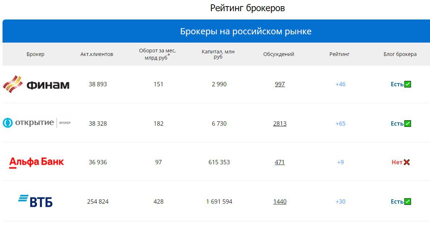Image resolution: width=430 pixels, height=230 pixels.
Task: Click the 1440 discussions count for ВТБ
Action: [279, 201]
